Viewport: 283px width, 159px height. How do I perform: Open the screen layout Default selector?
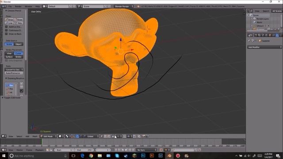pos(59,6)
